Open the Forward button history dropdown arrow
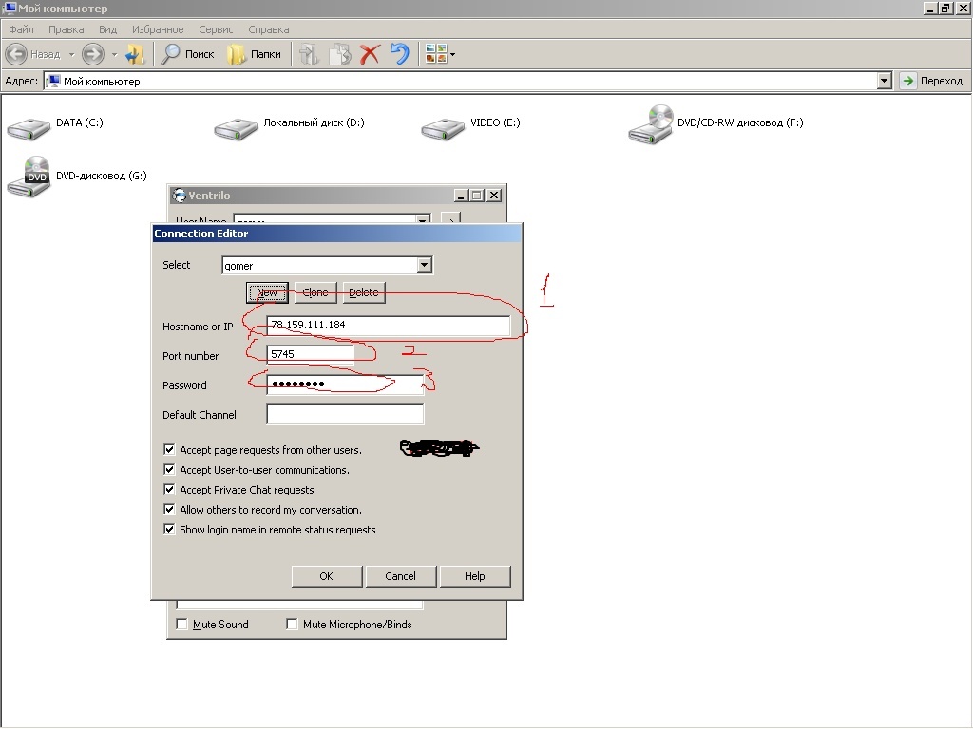This screenshot has height=729, width=973. pos(114,54)
